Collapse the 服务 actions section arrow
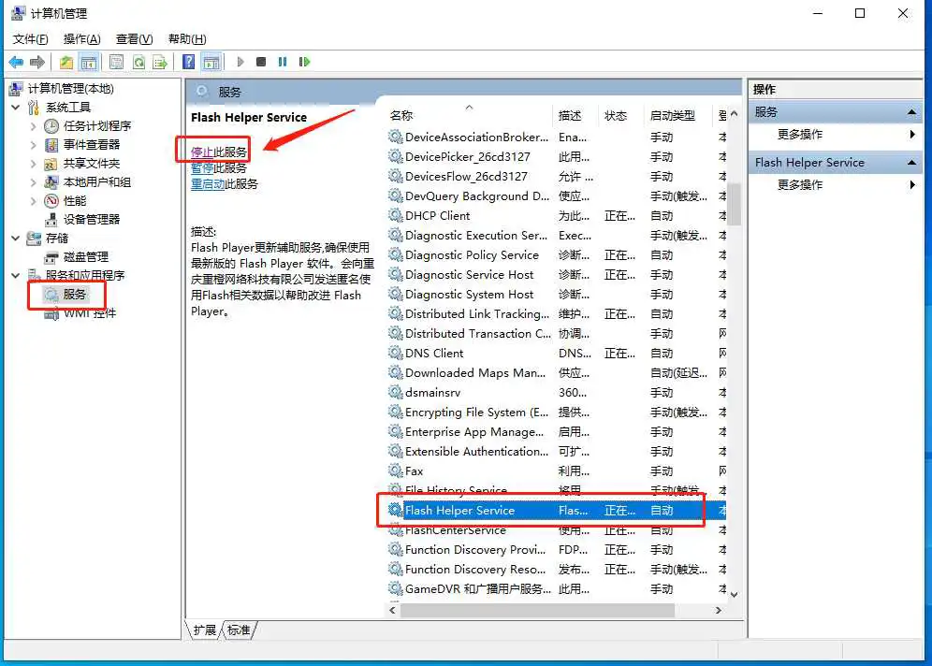 coord(911,112)
